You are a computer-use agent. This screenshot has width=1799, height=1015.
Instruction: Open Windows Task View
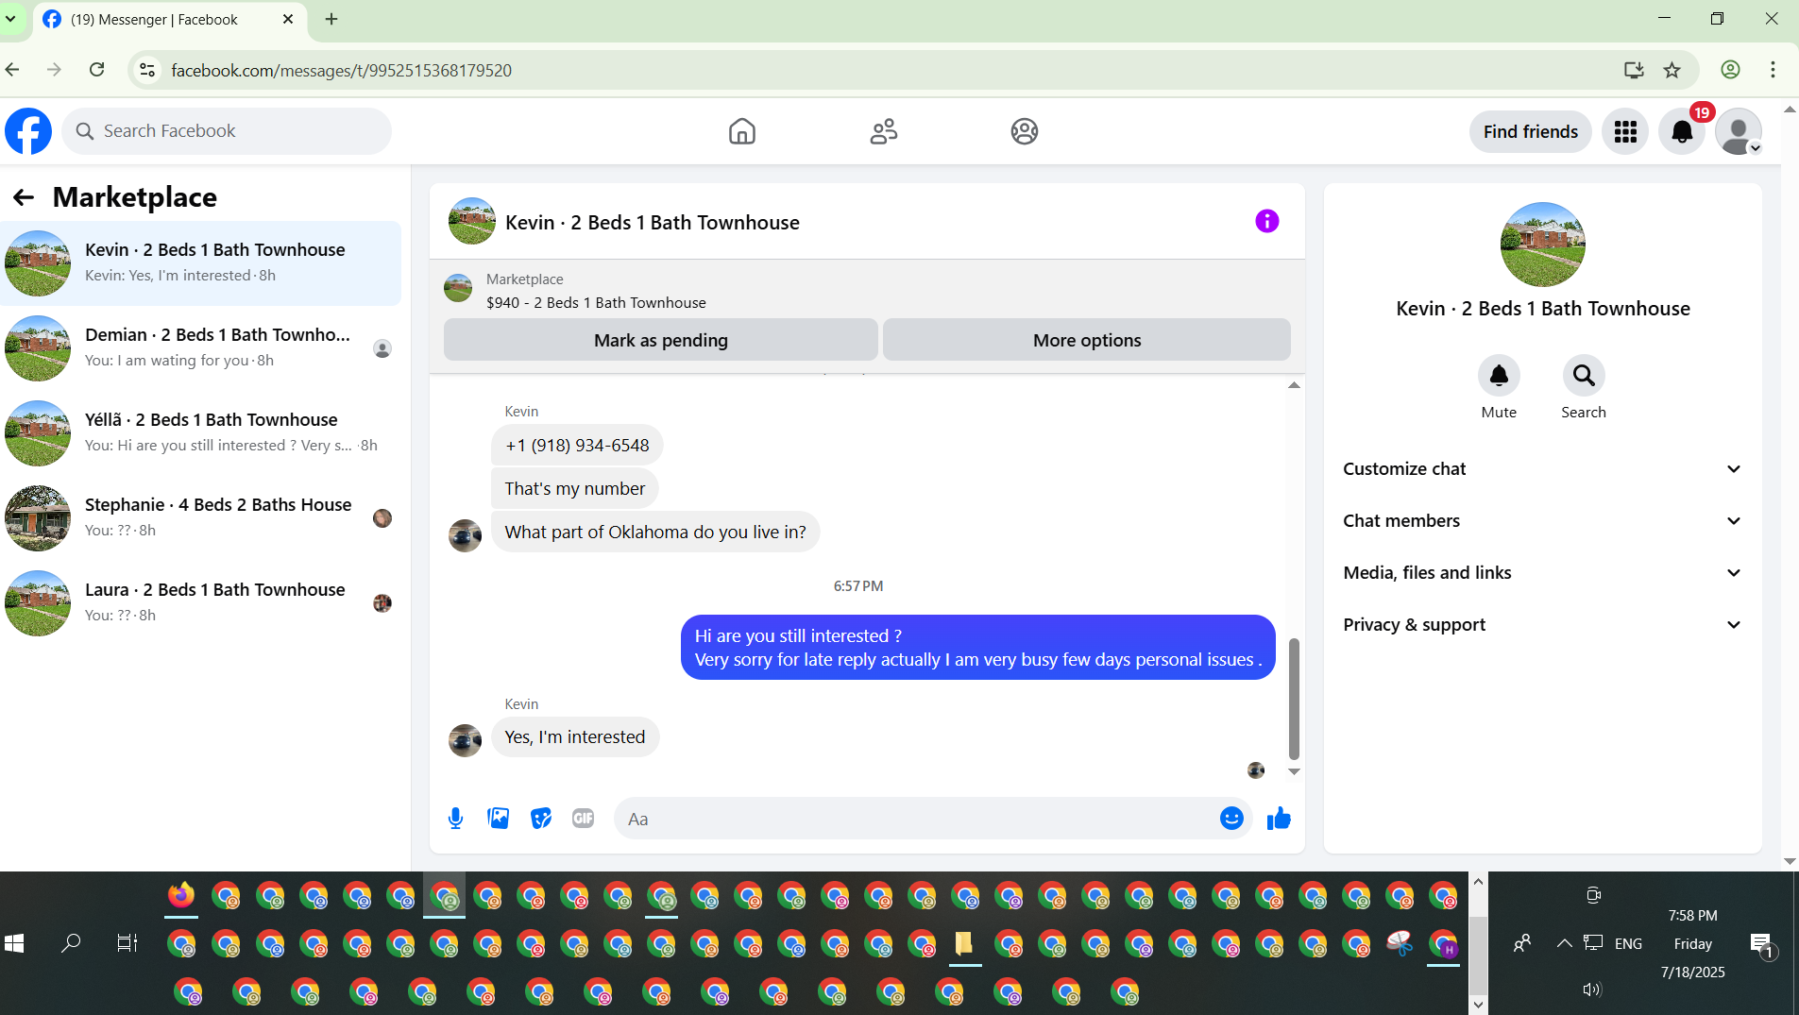click(127, 943)
